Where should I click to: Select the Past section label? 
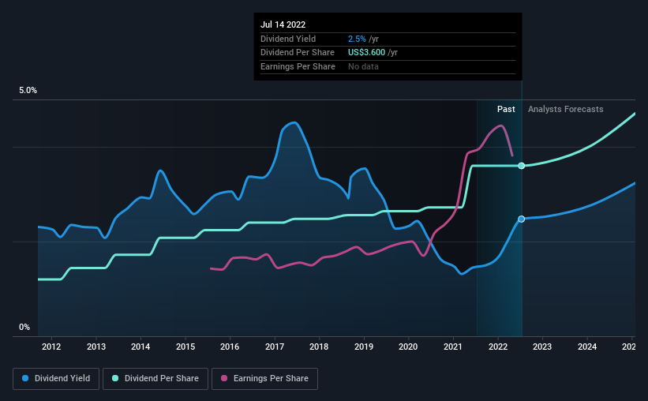point(506,109)
